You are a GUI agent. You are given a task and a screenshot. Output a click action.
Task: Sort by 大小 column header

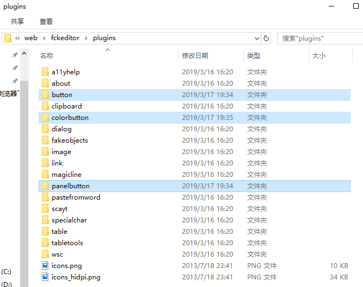point(319,56)
